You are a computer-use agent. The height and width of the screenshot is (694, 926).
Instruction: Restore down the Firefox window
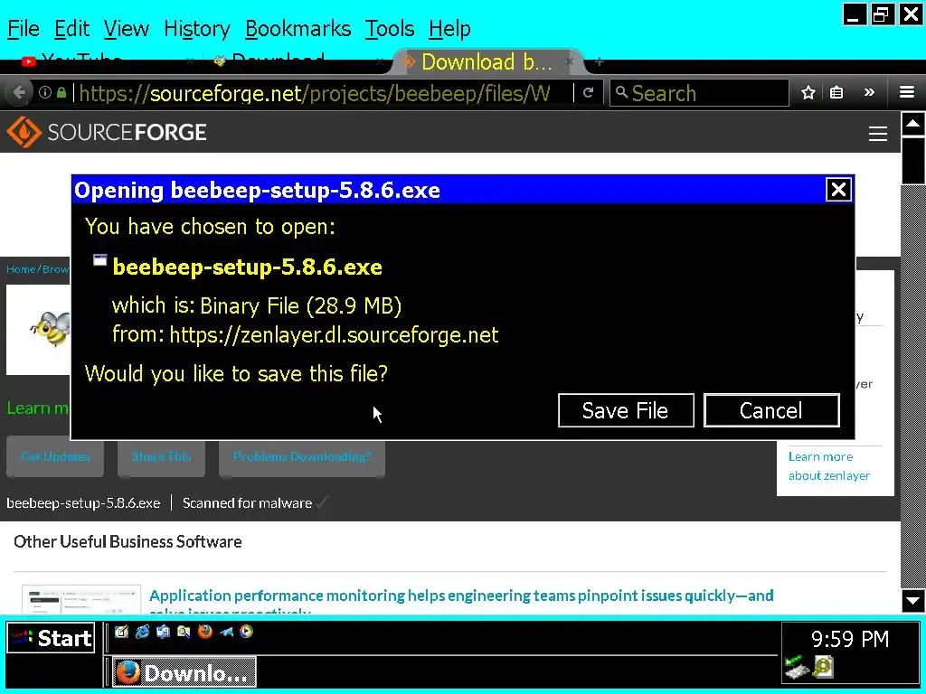pos(881,14)
